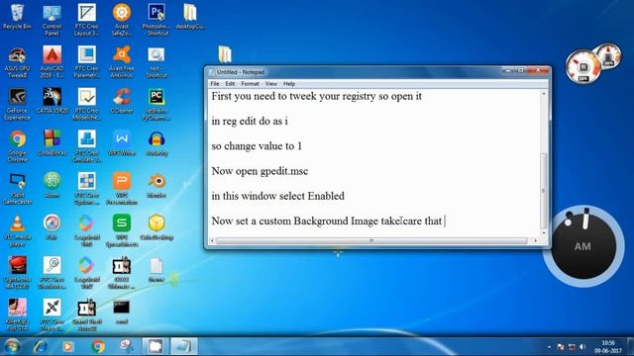Select the AutoCAD 2016 desktop icon
This screenshot has width=634, height=356.
point(52,62)
